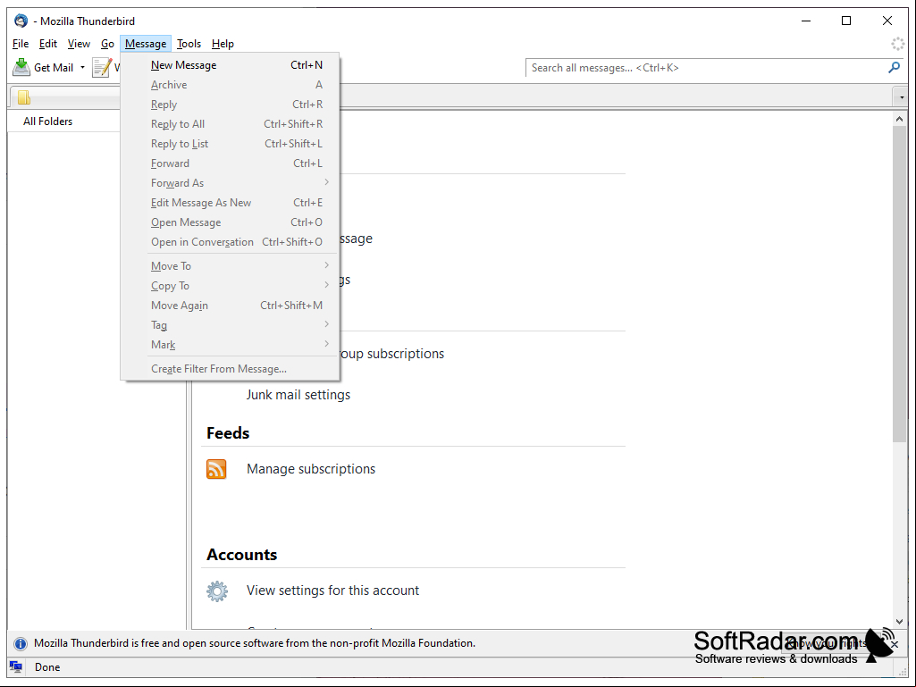Viewport: 916px width, 687px height.
Task: Expand the Tag submenu
Action: click(x=326, y=324)
